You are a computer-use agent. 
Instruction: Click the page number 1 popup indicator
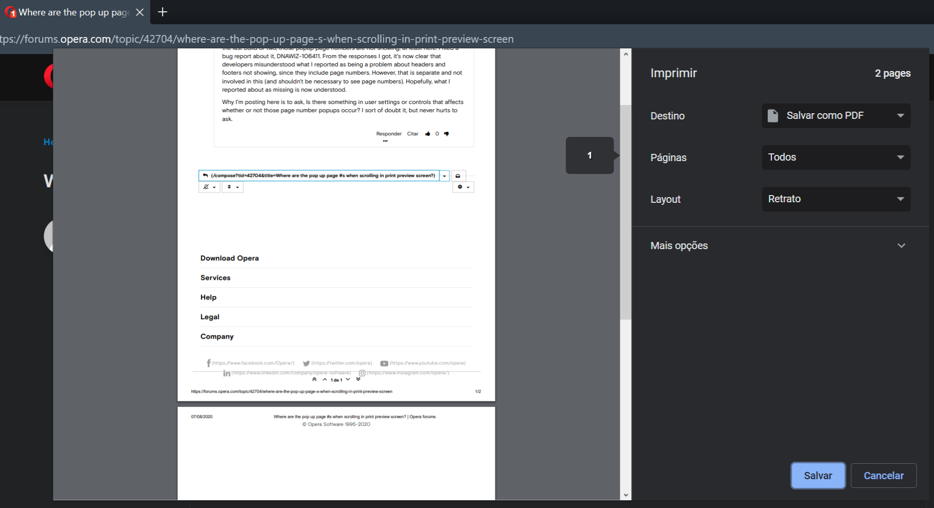pos(590,155)
